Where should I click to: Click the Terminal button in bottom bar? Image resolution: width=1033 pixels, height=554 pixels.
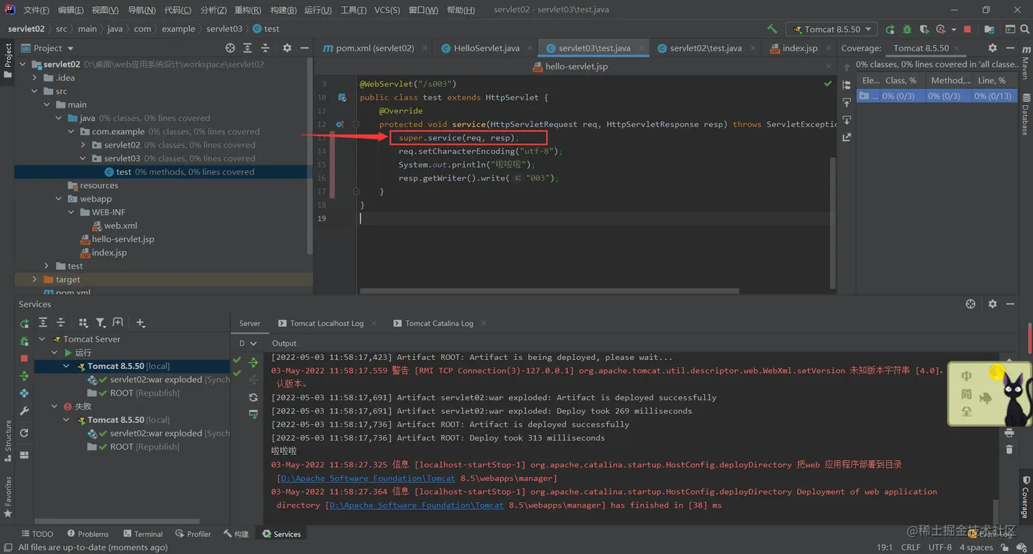143,534
